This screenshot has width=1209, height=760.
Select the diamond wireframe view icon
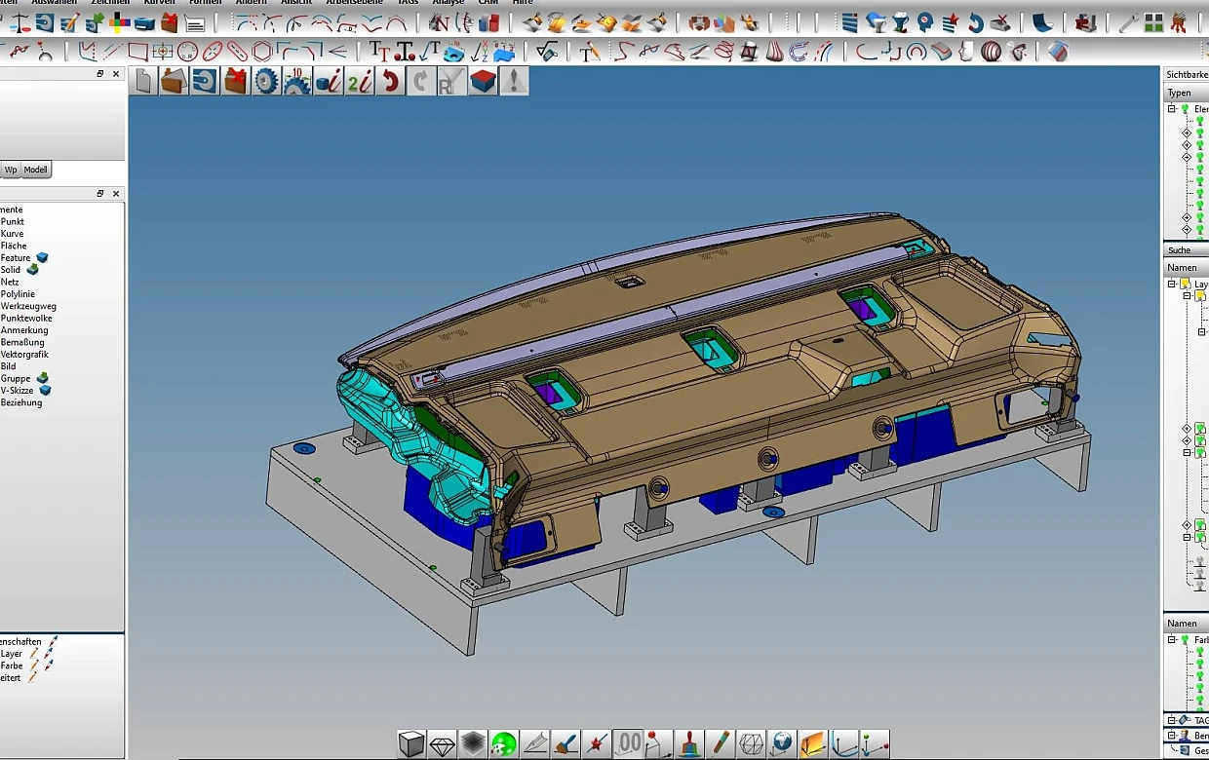pyautogui.click(x=442, y=744)
